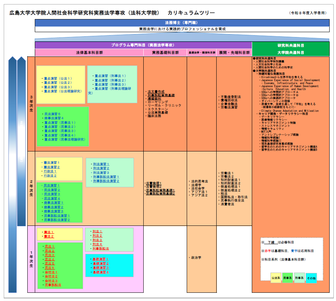336x301 pixels.
Task: Click the course 臨床法務
Action: (154, 116)
